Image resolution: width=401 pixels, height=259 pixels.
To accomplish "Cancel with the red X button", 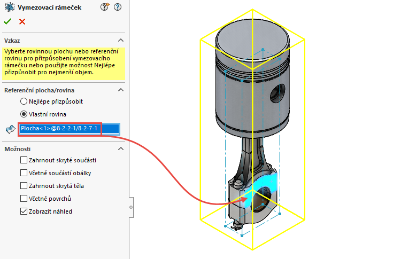I will pyautogui.click(x=22, y=22).
